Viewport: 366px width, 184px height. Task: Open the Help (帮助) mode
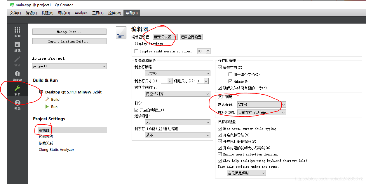coord(17,105)
